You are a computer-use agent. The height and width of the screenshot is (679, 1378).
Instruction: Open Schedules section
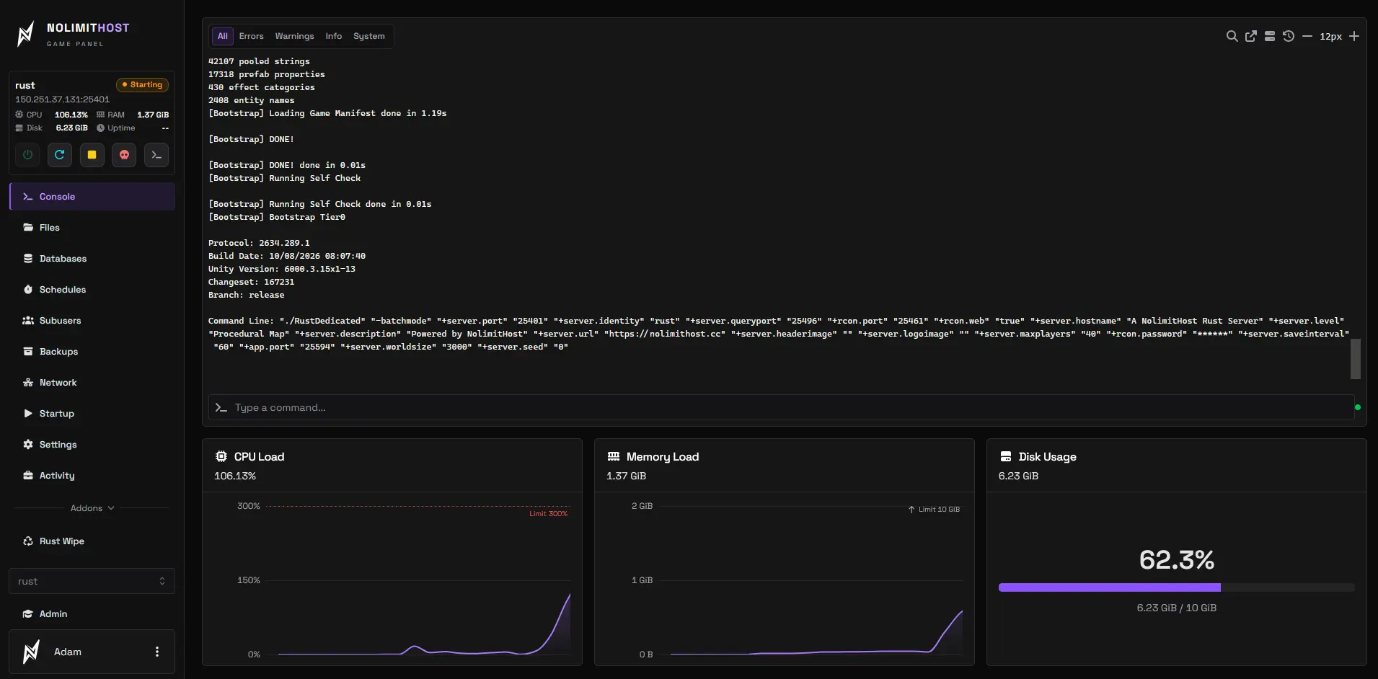pyautogui.click(x=92, y=290)
